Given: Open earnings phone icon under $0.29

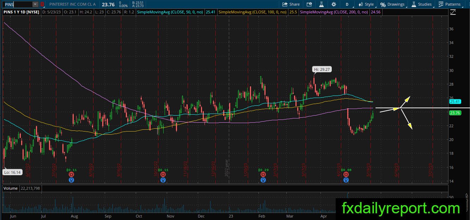Looking at the screenshot, I should click(x=263, y=174).
